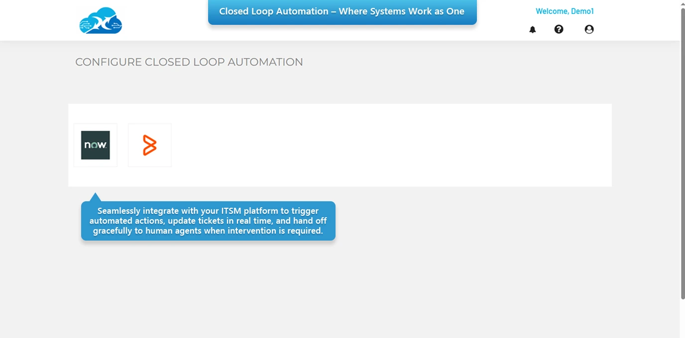Select the ServiceNow integration tile
This screenshot has height=338, width=685.
95,145
